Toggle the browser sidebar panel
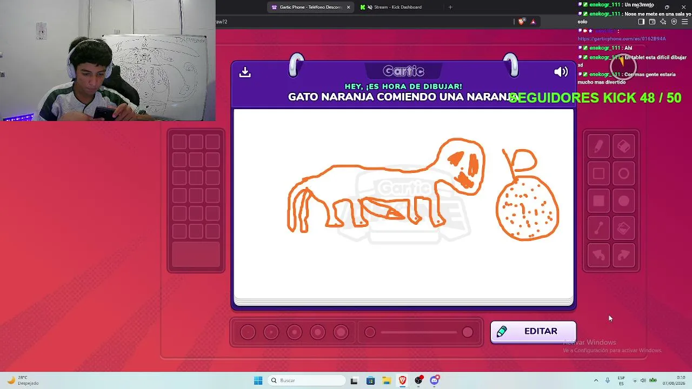This screenshot has width=692, height=389. click(641, 22)
